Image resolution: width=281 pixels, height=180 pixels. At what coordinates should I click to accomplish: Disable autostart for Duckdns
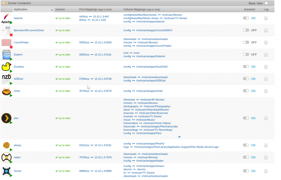(x=246, y=66)
